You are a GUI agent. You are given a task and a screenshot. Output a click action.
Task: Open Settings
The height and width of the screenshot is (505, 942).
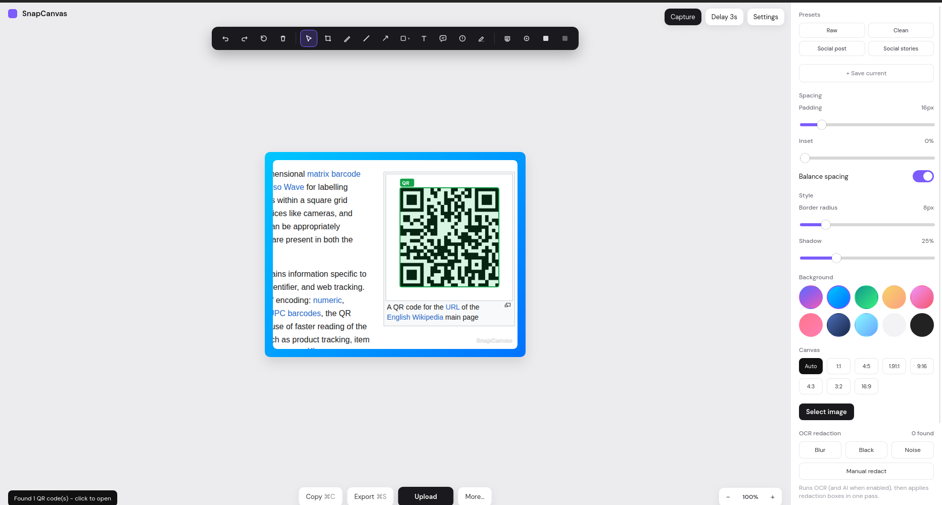click(766, 17)
